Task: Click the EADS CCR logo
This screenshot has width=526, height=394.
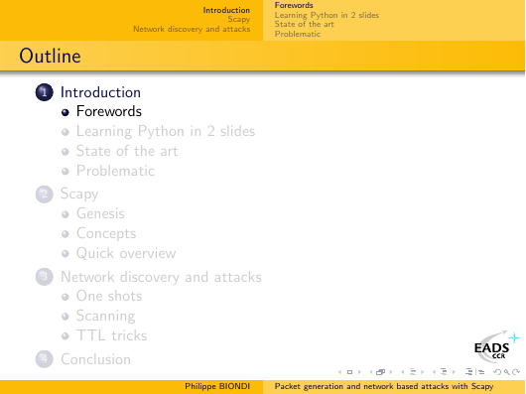Action: point(496,347)
